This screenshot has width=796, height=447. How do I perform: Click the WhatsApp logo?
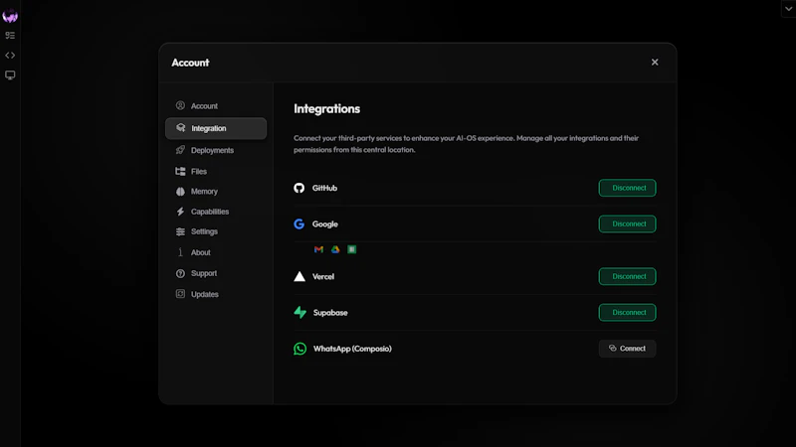coord(300,349)
